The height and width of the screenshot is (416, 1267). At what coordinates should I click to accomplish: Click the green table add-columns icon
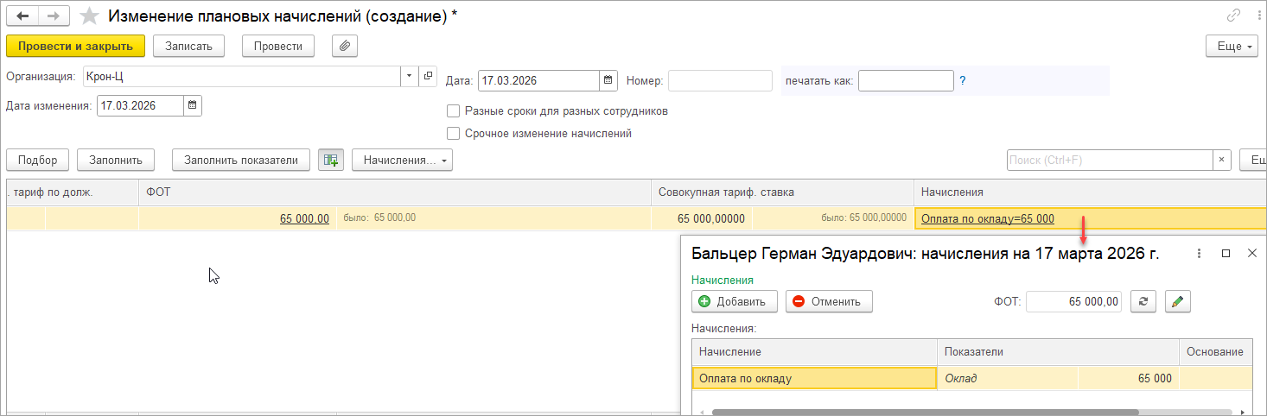pos(331,160)
